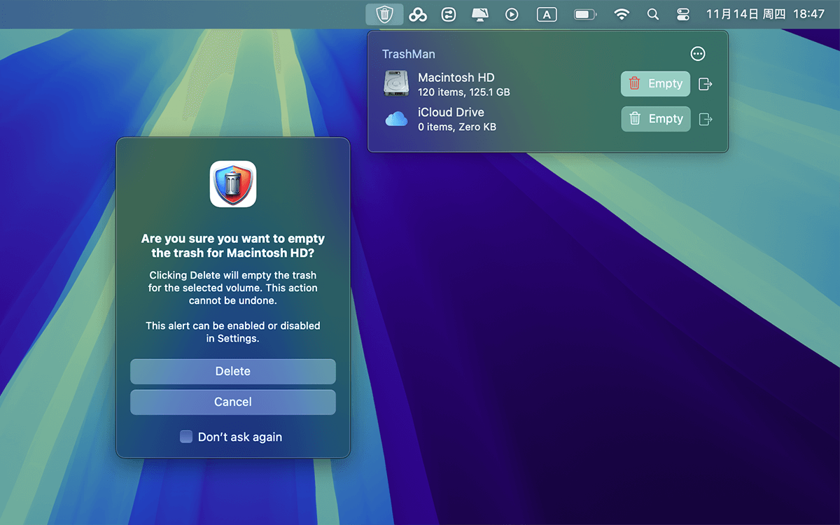This screenshot has height=525, width=840.
Task: Click the date and time in menu bar
Action: pos(765,14)
